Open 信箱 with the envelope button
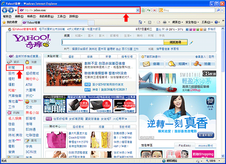The image size is (226, 164). 152,64
